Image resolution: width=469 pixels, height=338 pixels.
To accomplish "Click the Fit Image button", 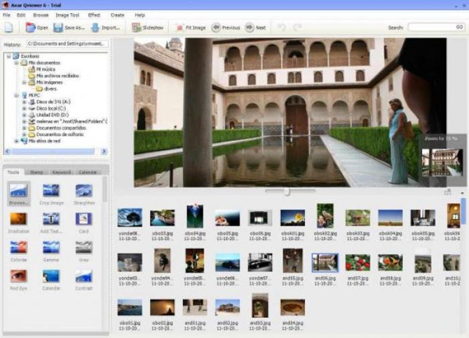I will [x=190, y=28].
